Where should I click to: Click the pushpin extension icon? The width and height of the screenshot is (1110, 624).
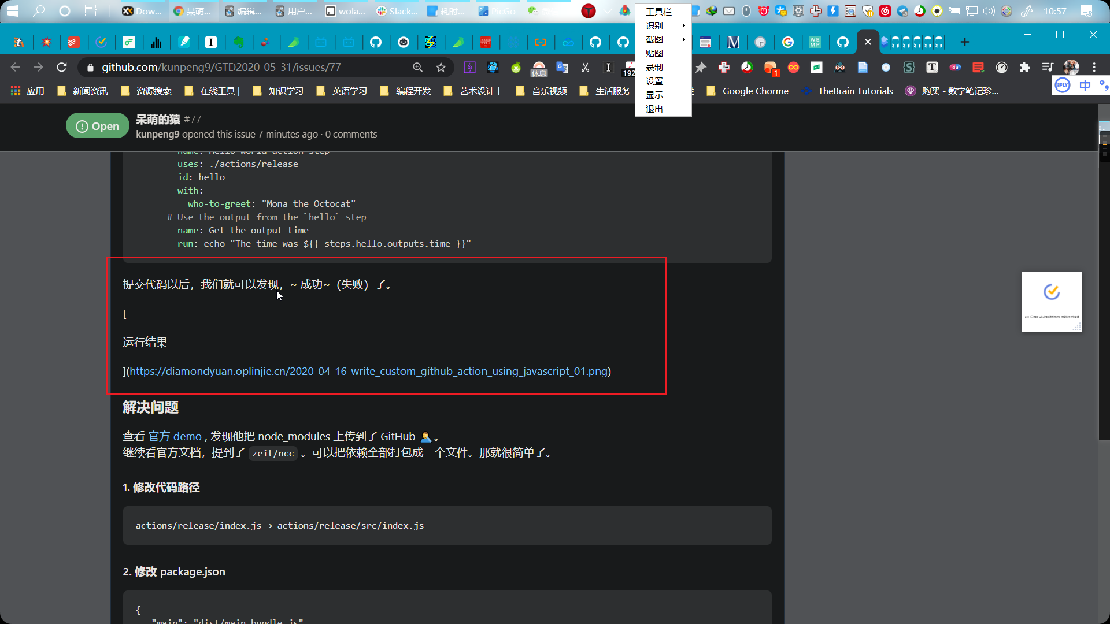[701, 68]
